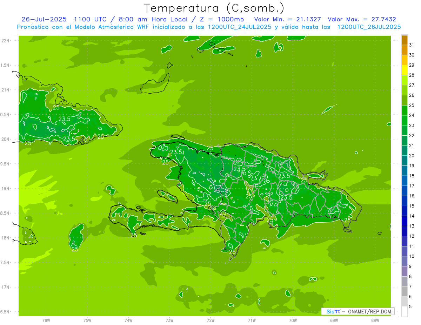This screenshot has width=421, height=325.
Task: Click the '28' value on the color scale
Action: (412, 75)
